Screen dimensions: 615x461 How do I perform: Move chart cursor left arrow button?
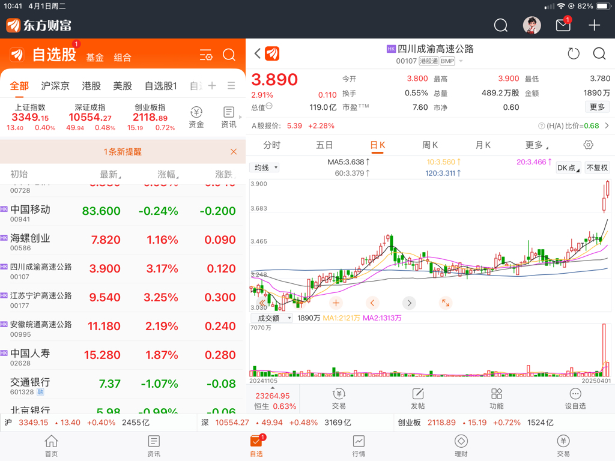coord(372,303)
